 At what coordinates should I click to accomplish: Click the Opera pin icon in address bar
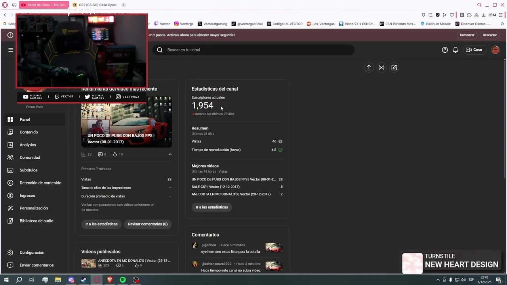click(x=423, y=15)
